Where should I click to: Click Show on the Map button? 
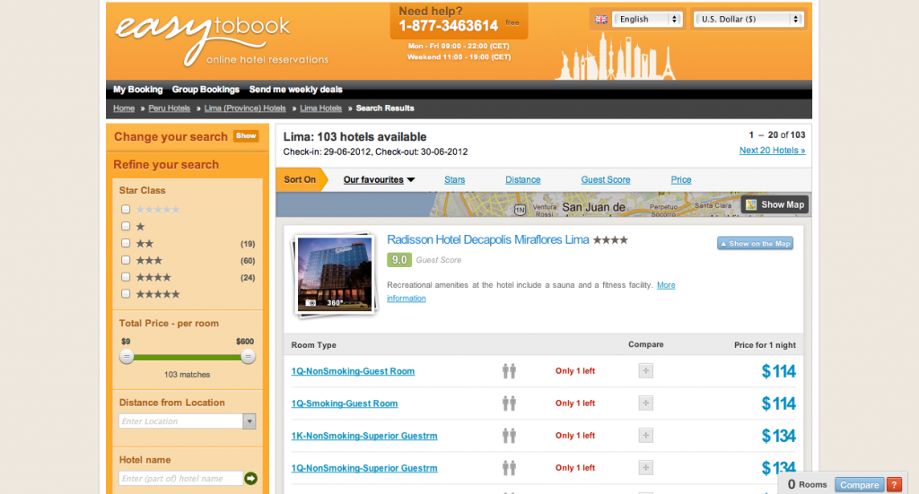pyautogui.click(x=755, y=244)
